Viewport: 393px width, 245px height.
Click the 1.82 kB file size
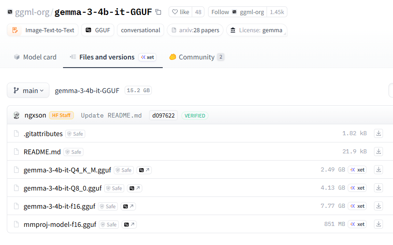coord(354,133)
